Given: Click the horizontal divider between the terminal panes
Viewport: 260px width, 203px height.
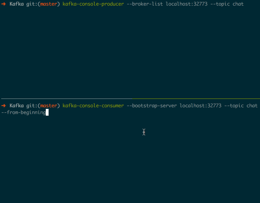Looking at the screenshot, I should pyautogui.click(x=130, y=99).
